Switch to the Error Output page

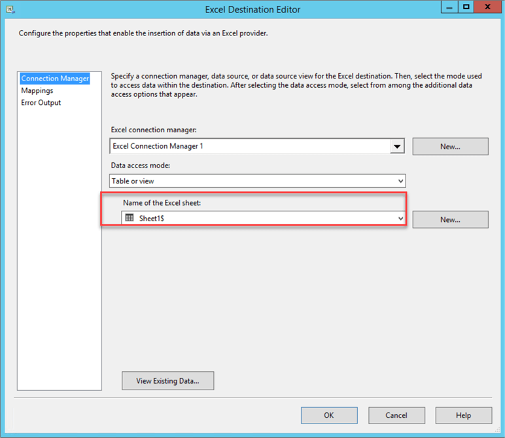point(41,103)
